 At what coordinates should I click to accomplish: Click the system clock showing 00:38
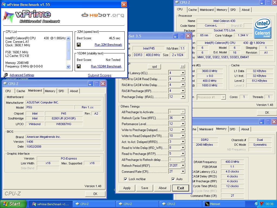(x=269, y=204)
